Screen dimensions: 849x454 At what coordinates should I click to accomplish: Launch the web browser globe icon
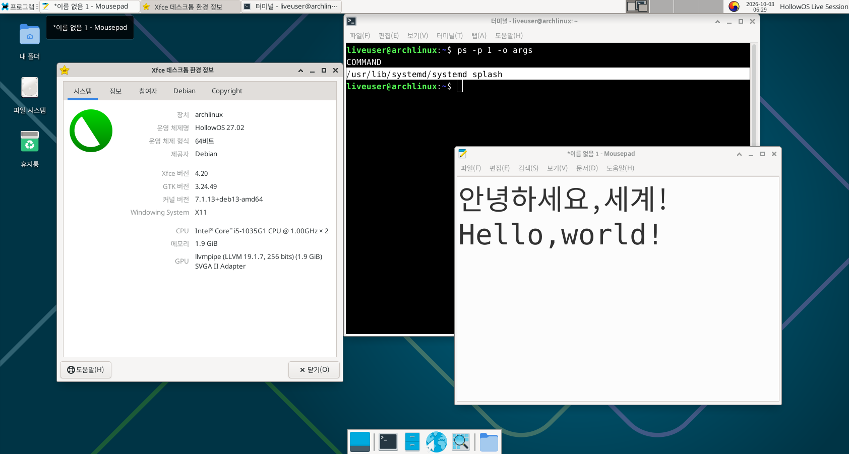[x=437, y=442]
